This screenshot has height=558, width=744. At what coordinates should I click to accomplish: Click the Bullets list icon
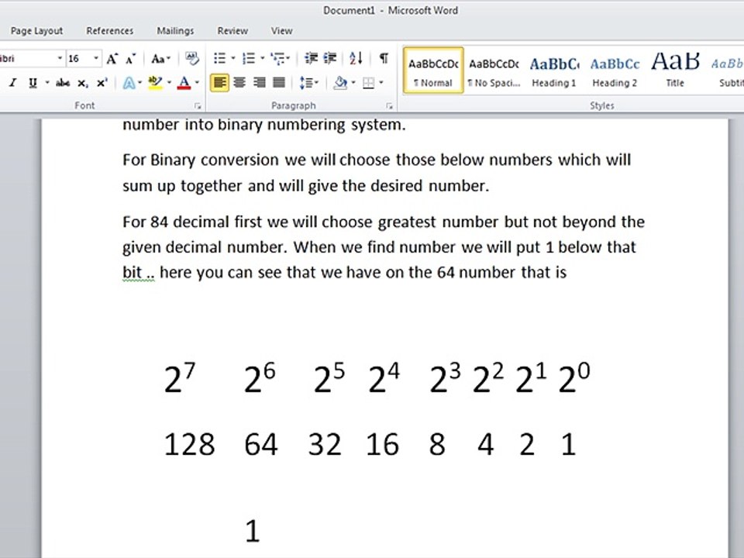point(219,58)
